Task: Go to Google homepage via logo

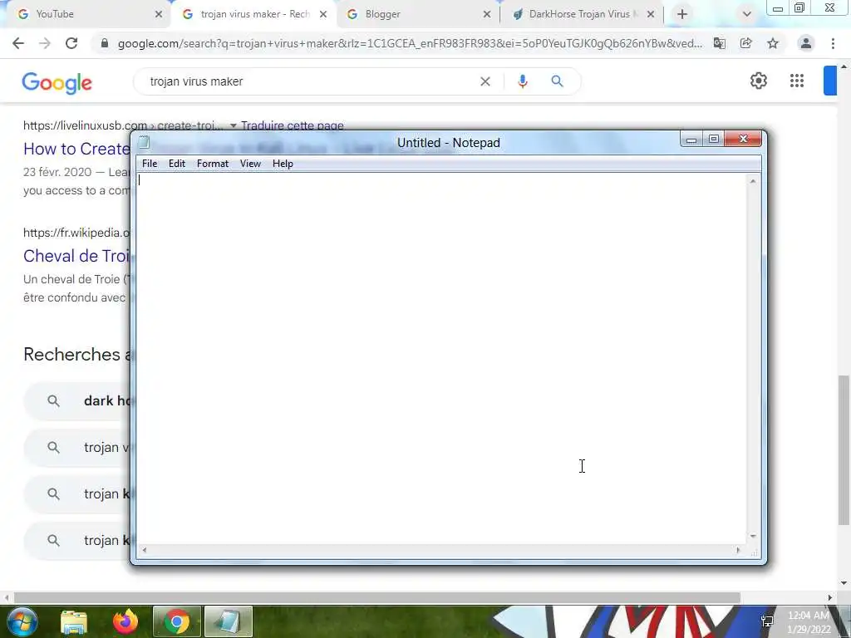Action: (57, 82)
